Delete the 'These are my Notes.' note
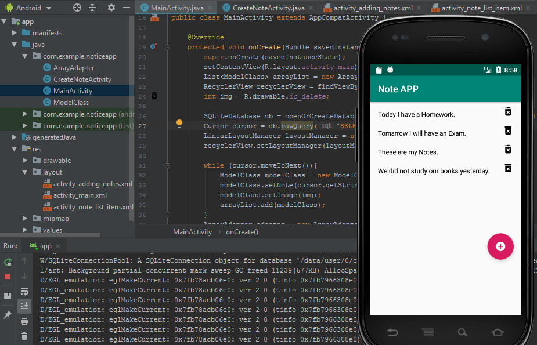 click(x=508, y=150)
